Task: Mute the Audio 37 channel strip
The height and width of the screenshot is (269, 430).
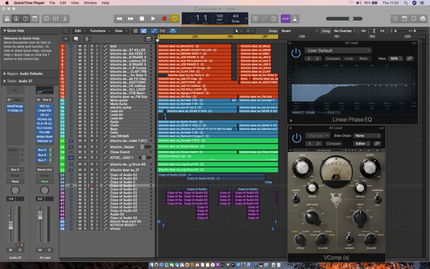Action: [10, 250]
